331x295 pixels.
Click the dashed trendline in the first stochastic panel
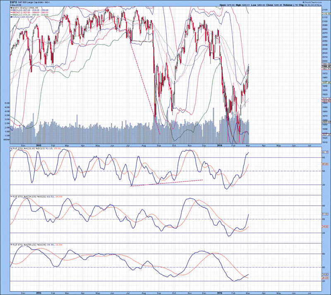click(165, 183)
